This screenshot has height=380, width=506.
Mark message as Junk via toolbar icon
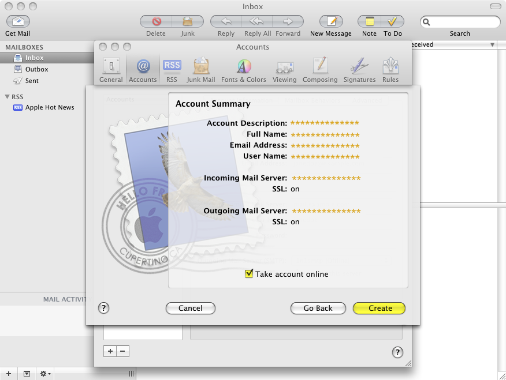188,21
